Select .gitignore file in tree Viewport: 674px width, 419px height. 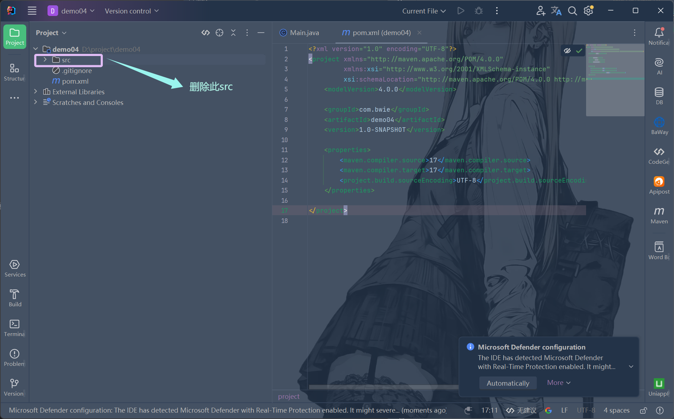(x=72, y=71)
